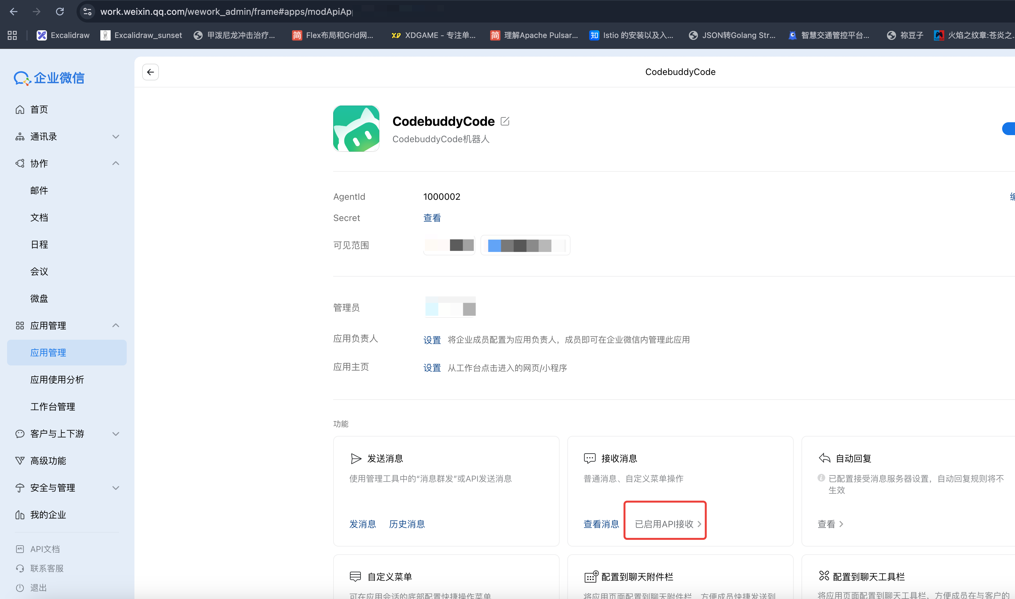
Task: Expand the 通讯录 section chevron
Action: click(116, 136)
